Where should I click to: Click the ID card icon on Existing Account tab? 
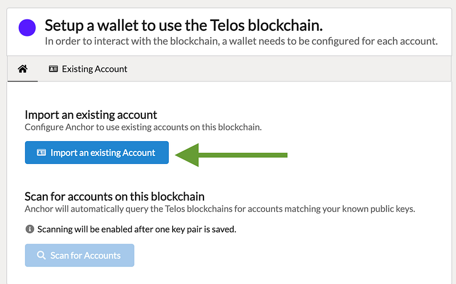coord(54,69)
